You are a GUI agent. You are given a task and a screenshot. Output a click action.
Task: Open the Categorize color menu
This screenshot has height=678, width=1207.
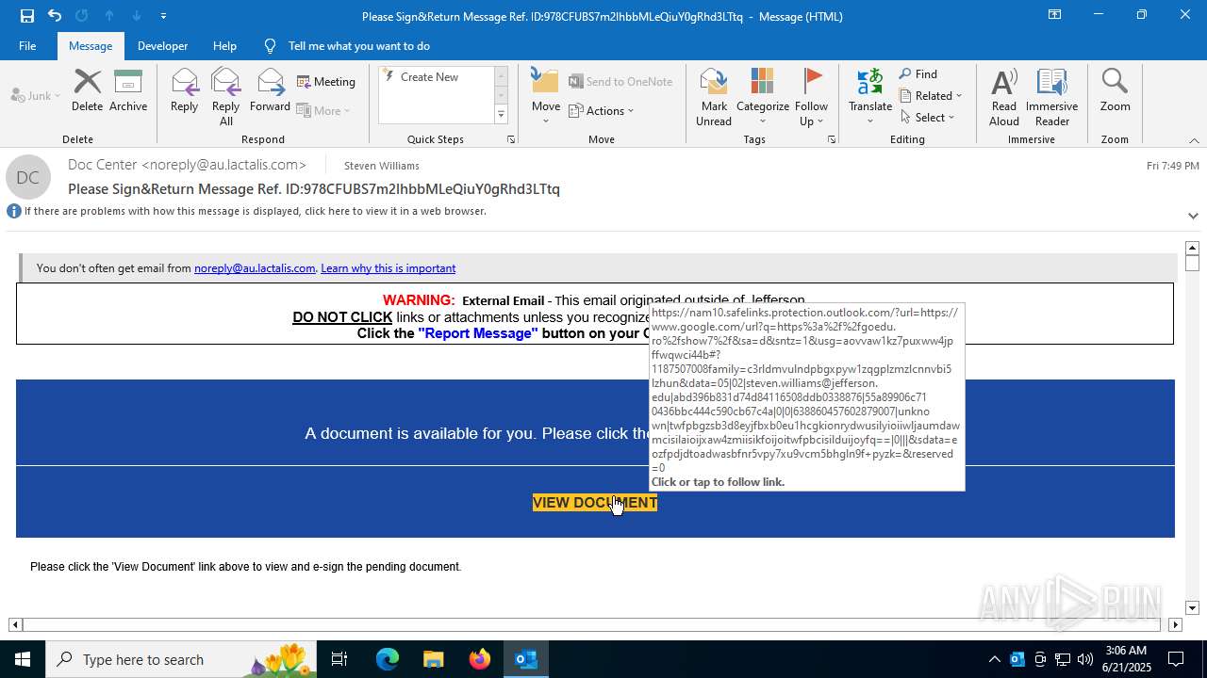(x=763, y=97)
